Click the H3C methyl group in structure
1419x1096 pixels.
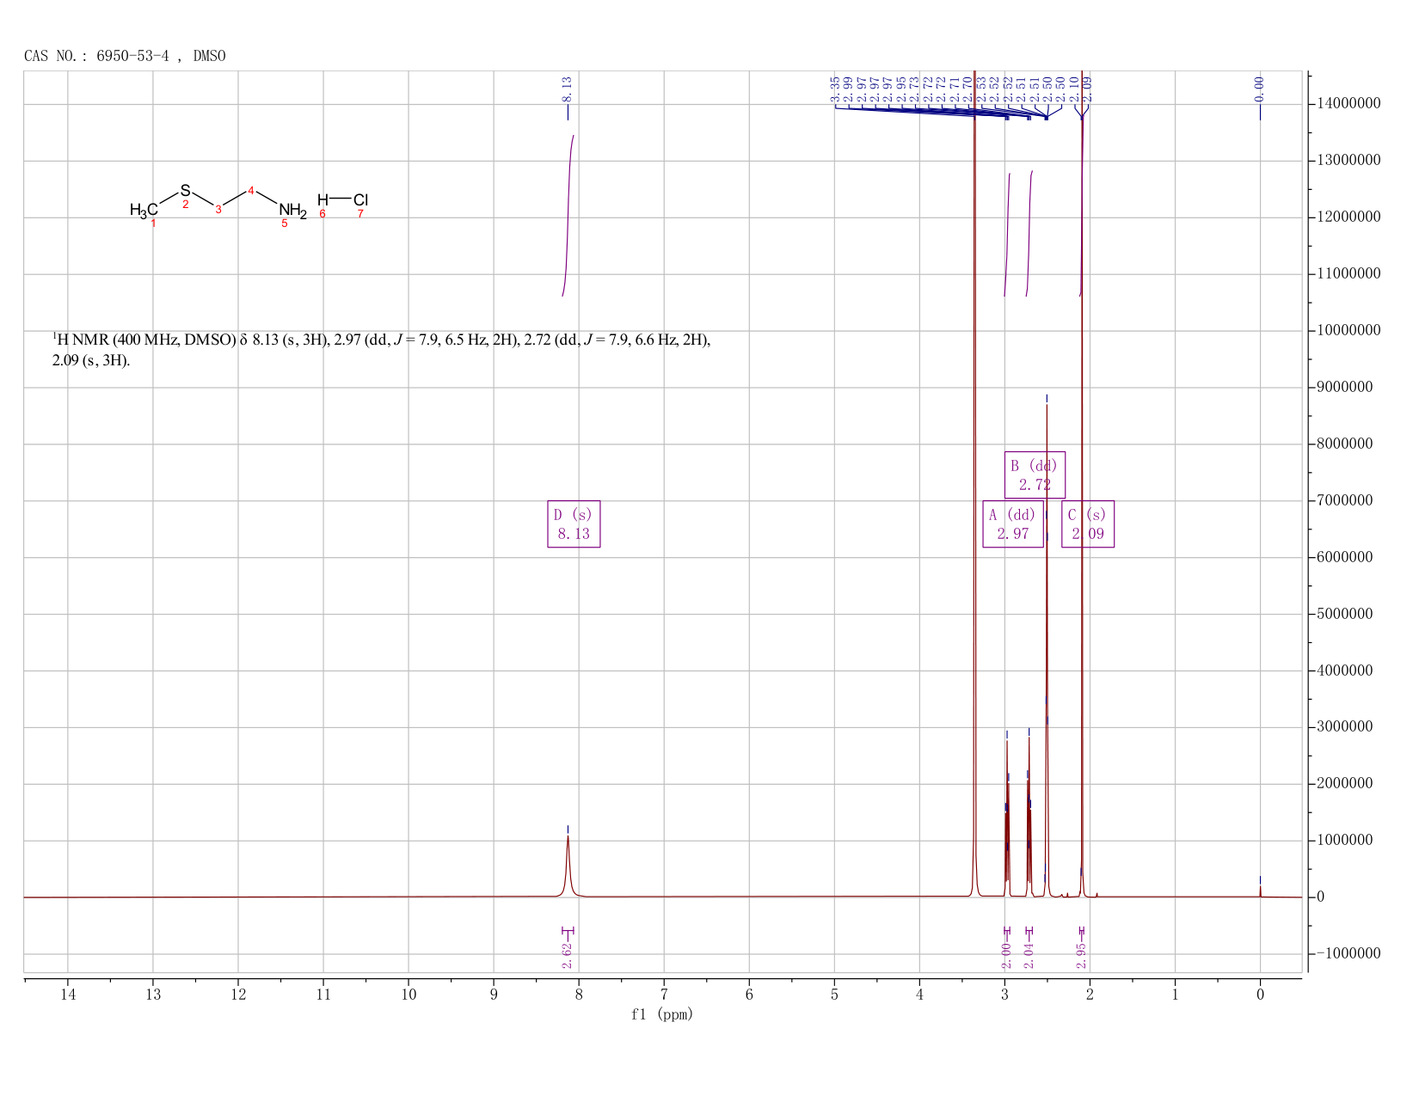point(144,210)
